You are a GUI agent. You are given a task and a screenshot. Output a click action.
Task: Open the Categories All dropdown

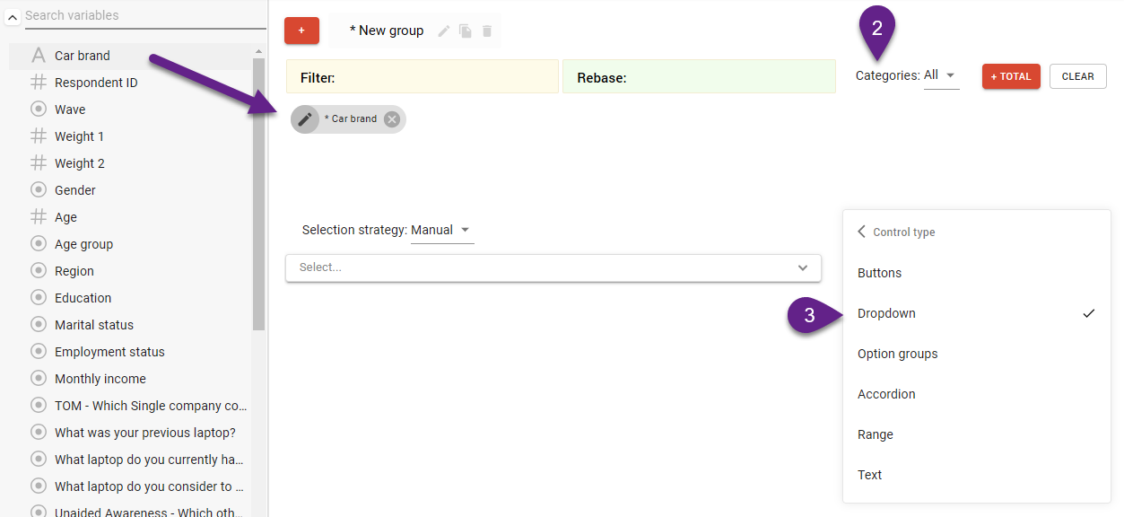pos(941,75)
